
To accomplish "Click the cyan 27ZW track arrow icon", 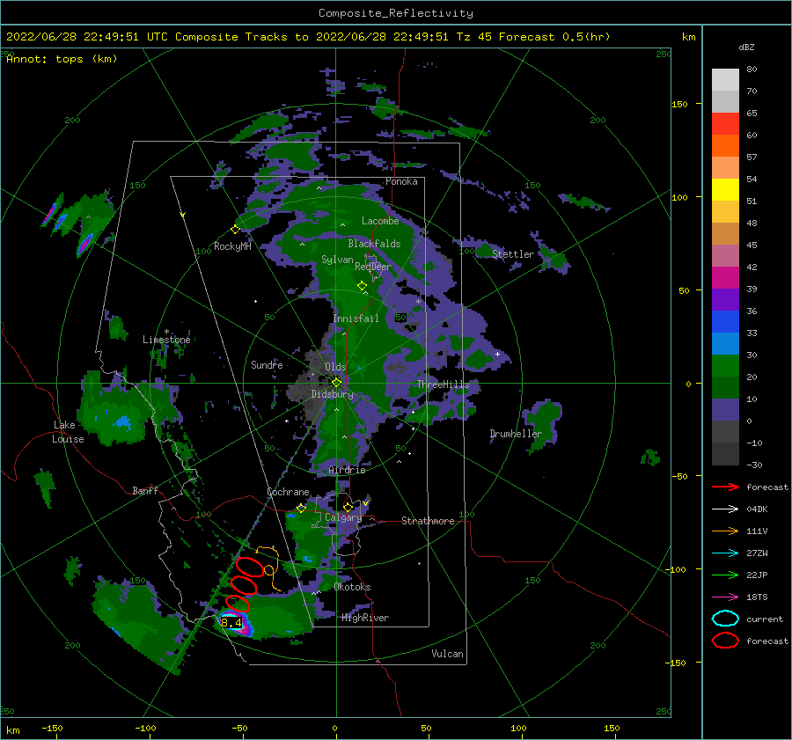I will 725,553.
